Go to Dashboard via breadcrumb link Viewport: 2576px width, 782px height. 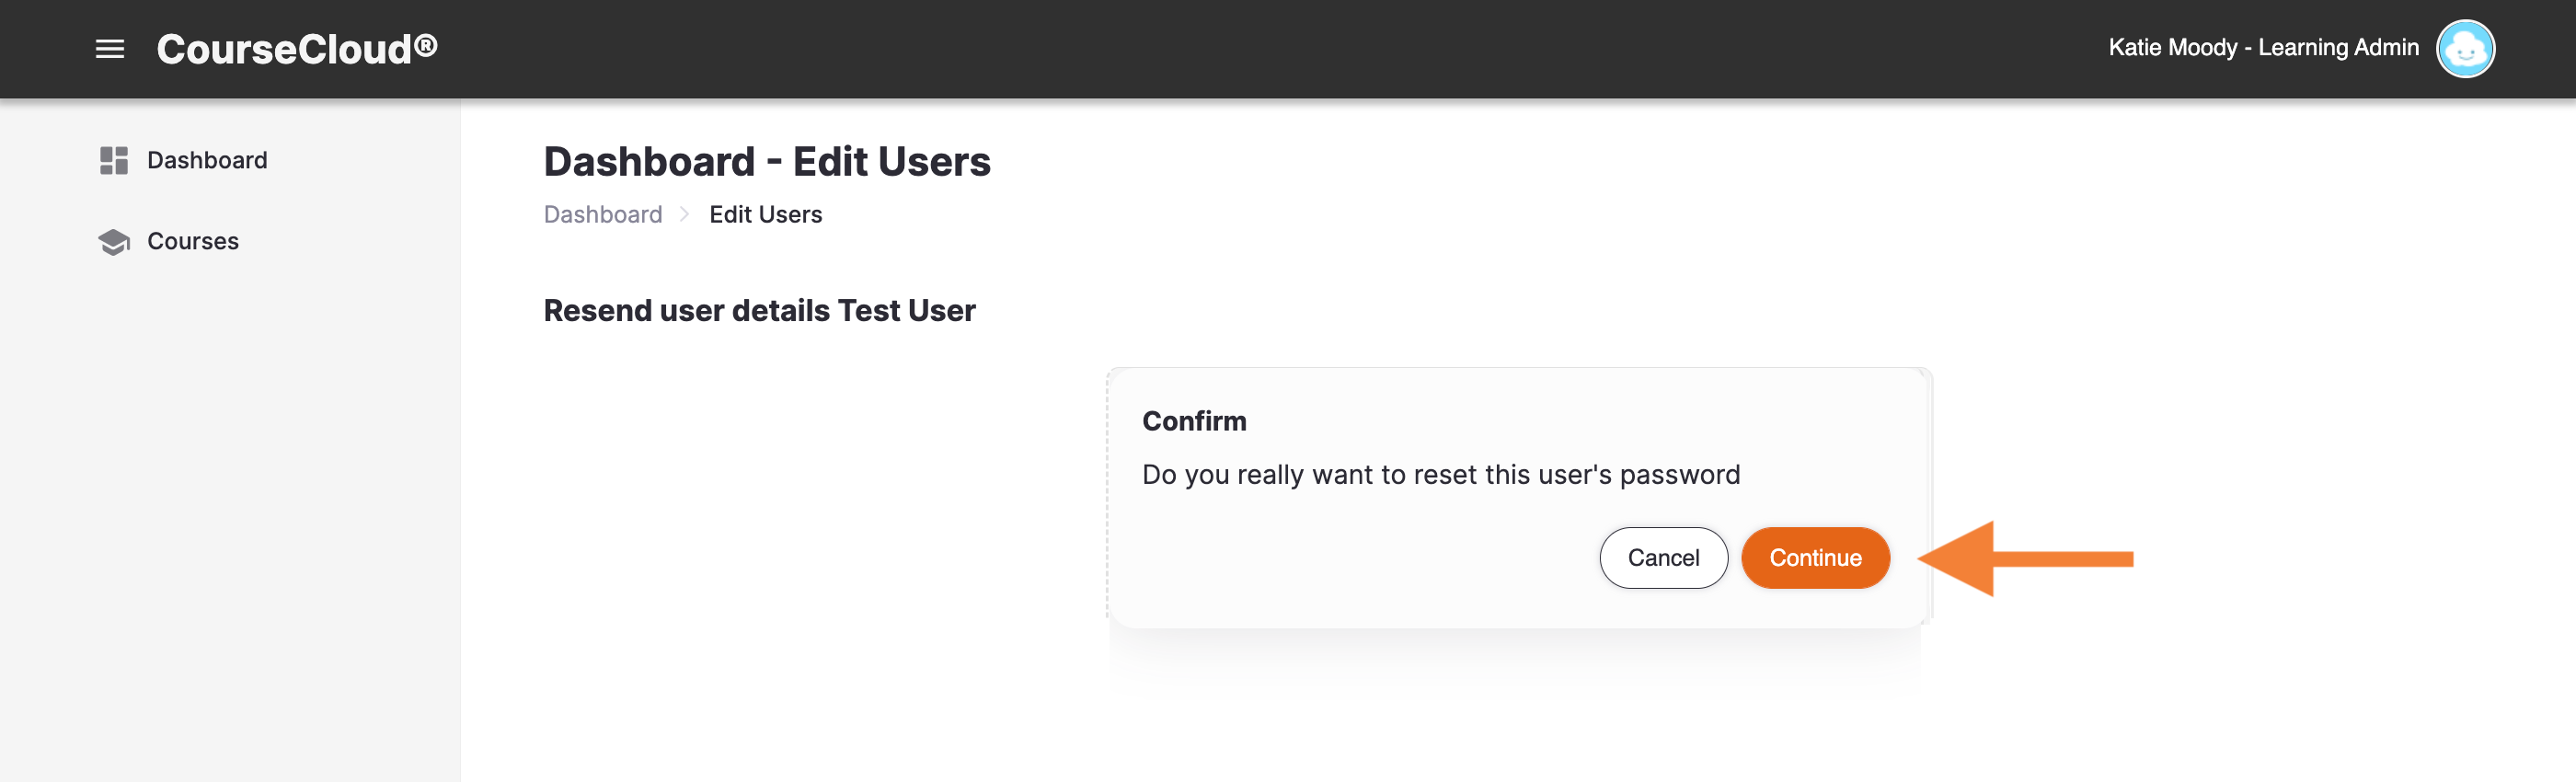(x=603, y=214)
